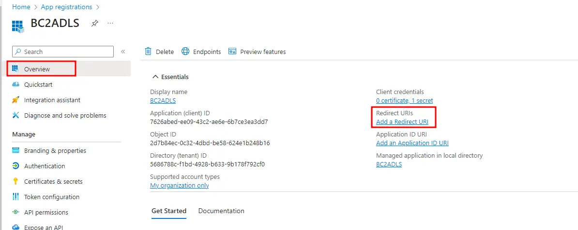
Task: Click the BC2ADLS page title
Action: coord(55,23)
